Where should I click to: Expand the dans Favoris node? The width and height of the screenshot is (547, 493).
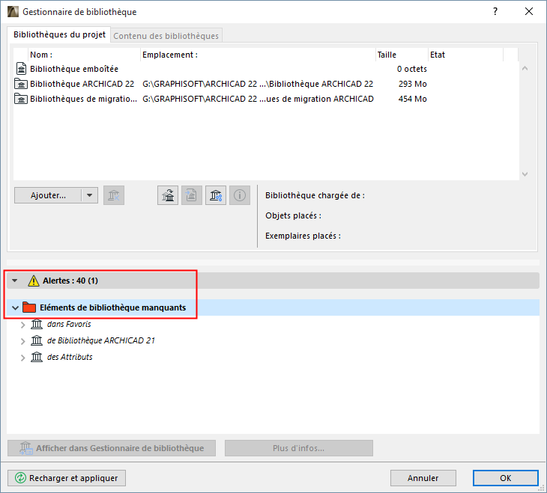22,325
